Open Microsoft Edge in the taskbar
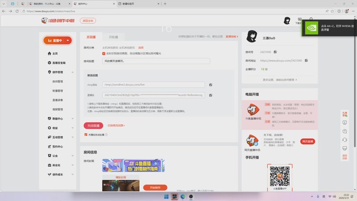 click(183, 197)
